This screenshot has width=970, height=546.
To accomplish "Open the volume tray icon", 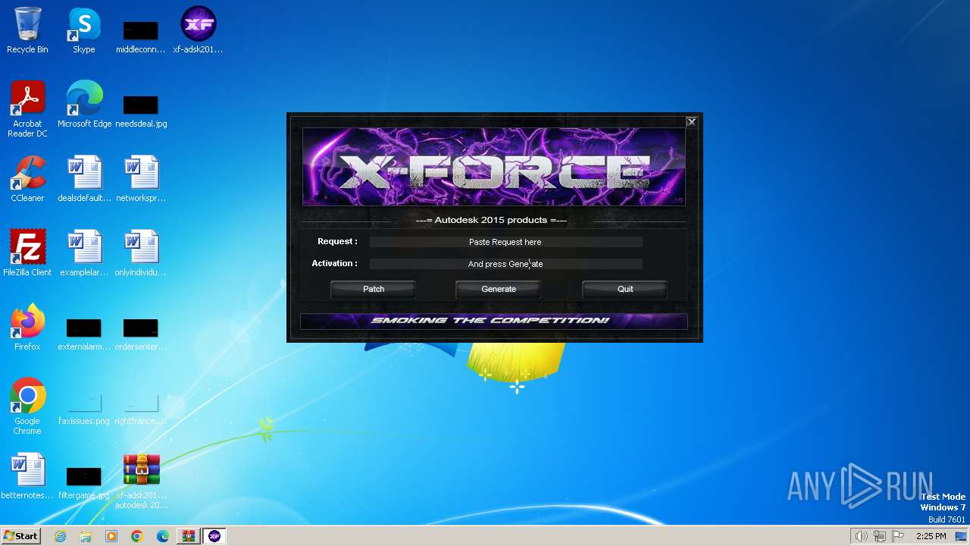I will click(x=862, y=536).
